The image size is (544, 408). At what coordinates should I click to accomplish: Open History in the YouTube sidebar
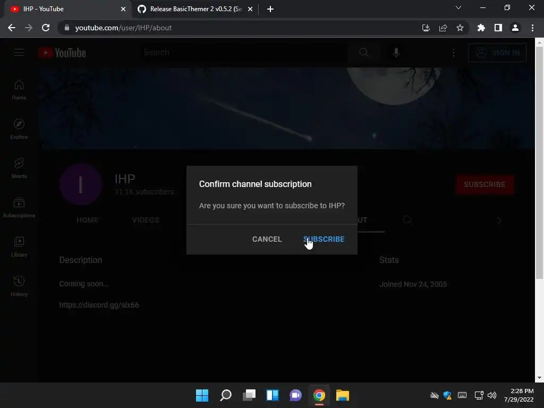click(19, 286)
